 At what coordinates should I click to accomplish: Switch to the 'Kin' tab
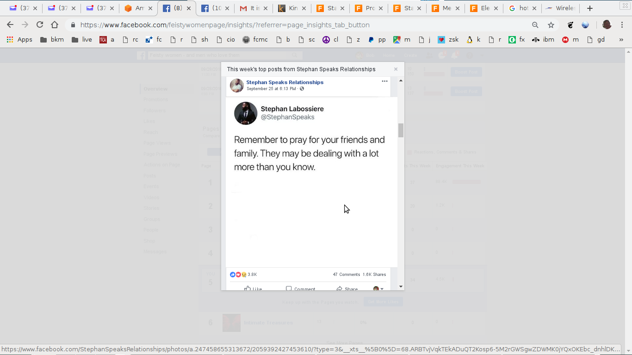coord(291,8)
